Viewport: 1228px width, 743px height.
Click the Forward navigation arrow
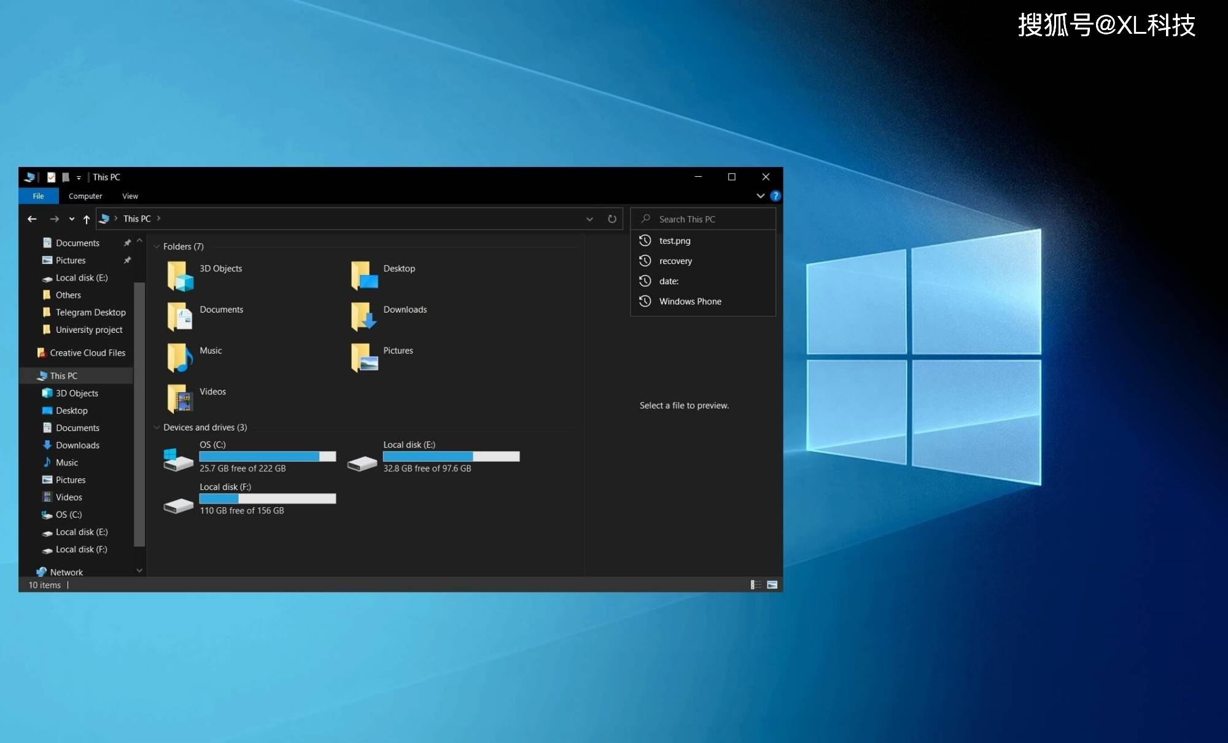click(54, 219)
